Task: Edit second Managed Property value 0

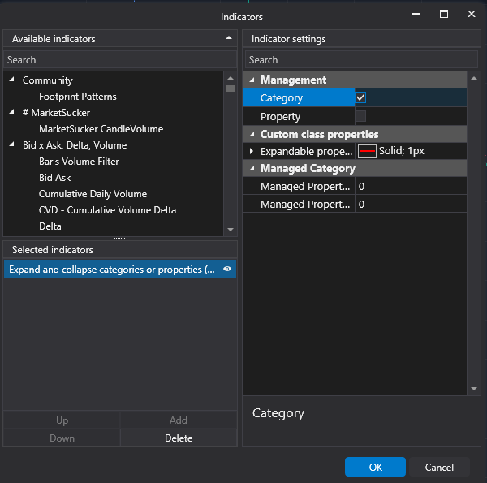Action: pos(411,204)
